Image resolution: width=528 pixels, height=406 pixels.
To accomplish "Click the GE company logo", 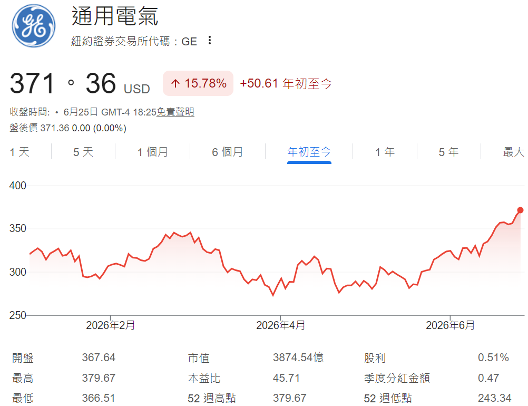I will (x=33, y=26).
